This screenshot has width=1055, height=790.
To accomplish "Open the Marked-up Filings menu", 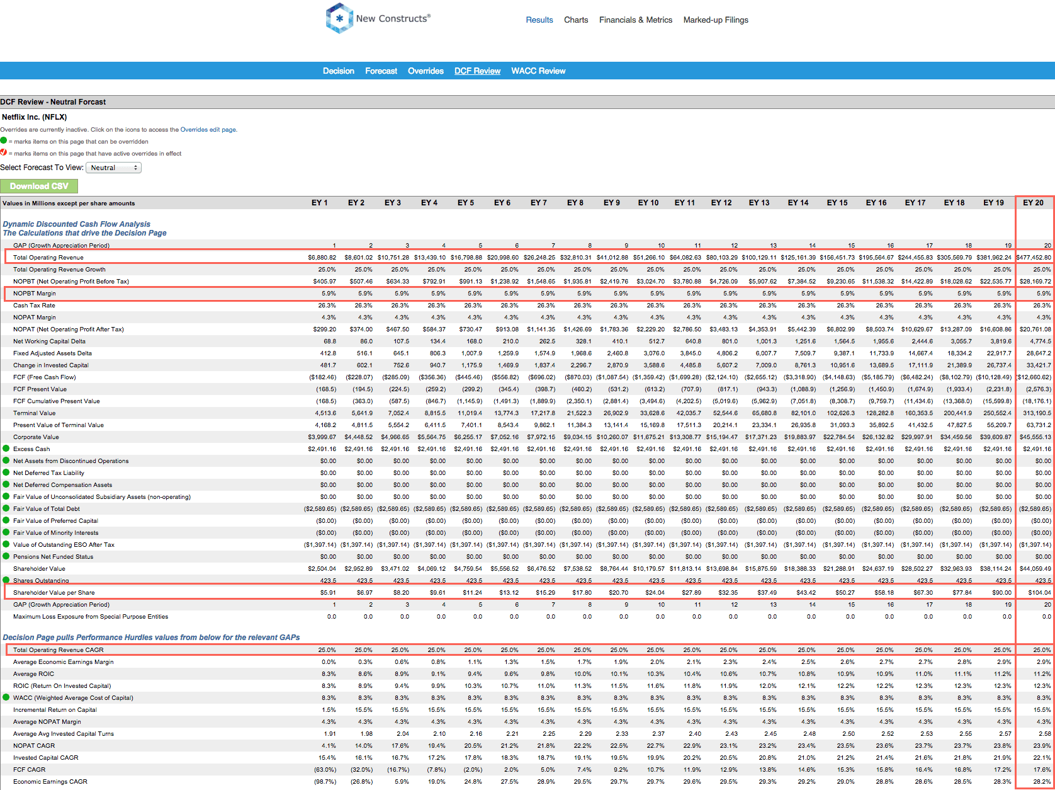I will pyautogui.click(x=716, y=20).
